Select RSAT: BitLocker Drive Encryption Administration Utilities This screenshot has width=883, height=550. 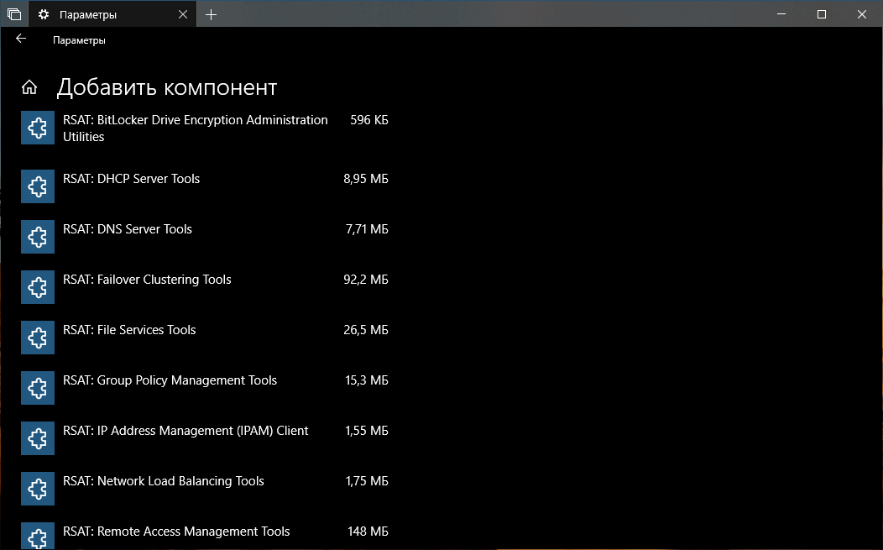tap(205, 128)
